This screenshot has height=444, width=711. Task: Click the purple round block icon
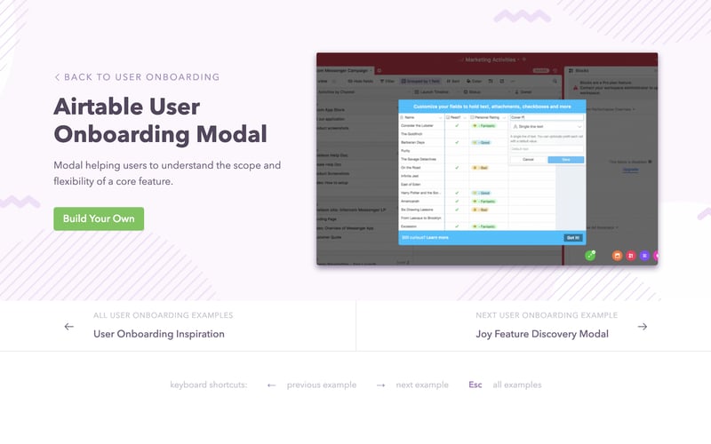[644, 256]
